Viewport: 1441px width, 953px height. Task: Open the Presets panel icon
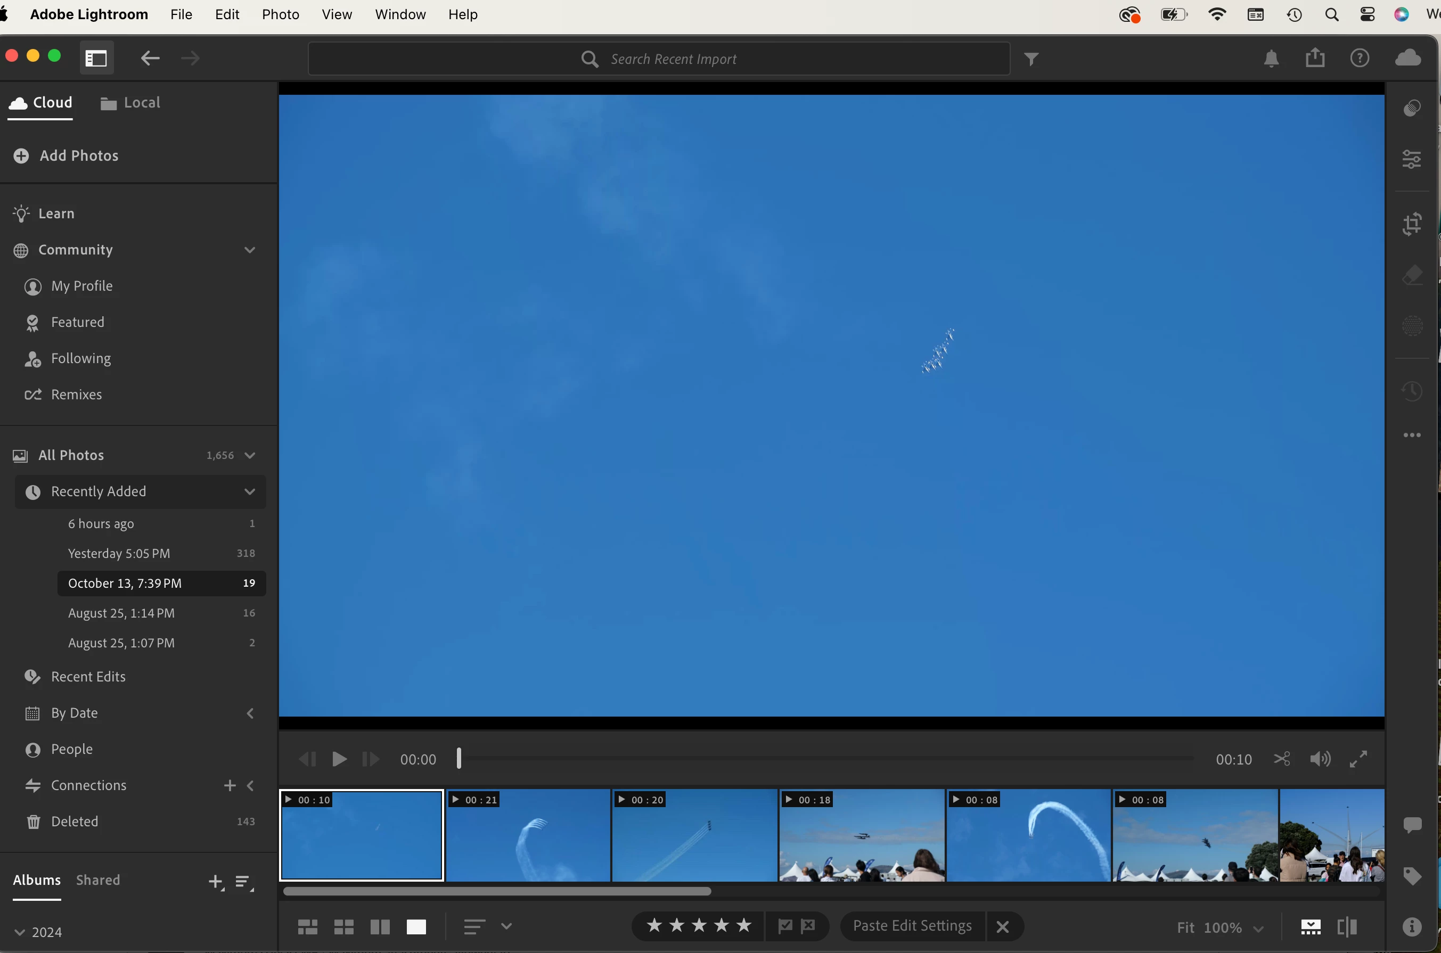pos(1411,109)
